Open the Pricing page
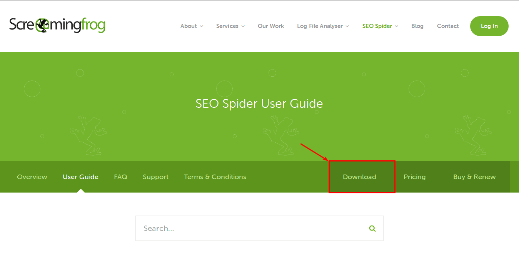The width and height of the screenshot is (519, 257). pos(414,177)
